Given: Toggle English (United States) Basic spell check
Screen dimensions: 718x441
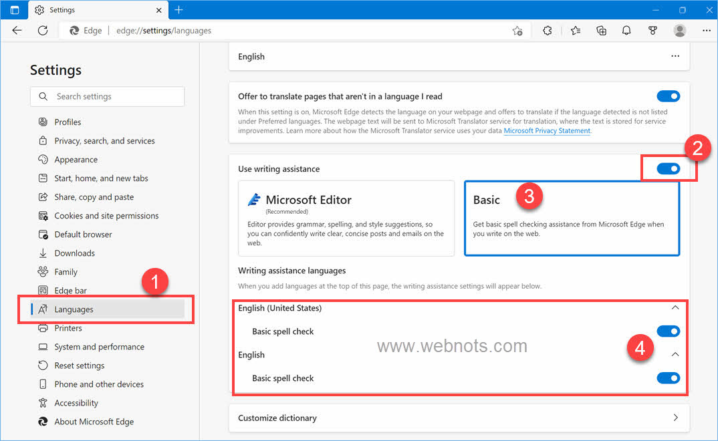Looking at the screenshot, I should [x=668, y=331].
